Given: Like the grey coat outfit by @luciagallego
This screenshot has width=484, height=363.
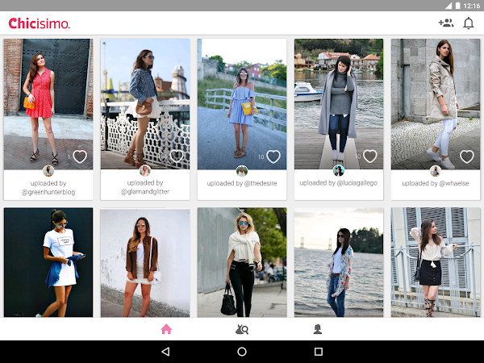Looking at the screenshot, I should [x=369, y=156].
